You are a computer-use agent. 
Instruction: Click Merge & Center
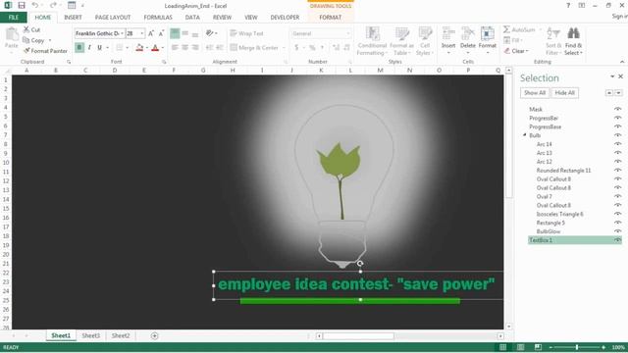point(254,48)
